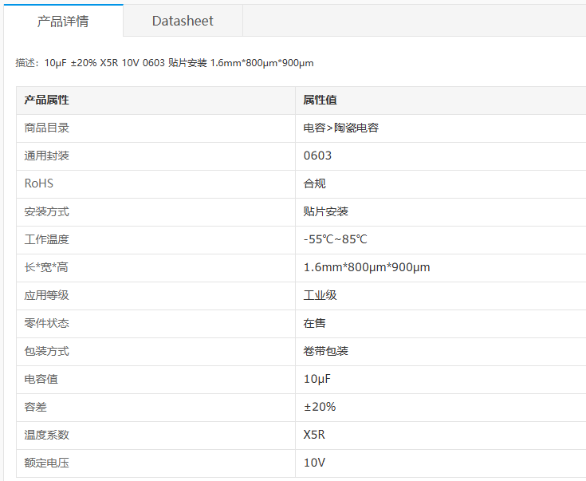The width and height of the screenshot is (586, 481).
Task: Select the 额定电压 label
Action: click(47, 463)
